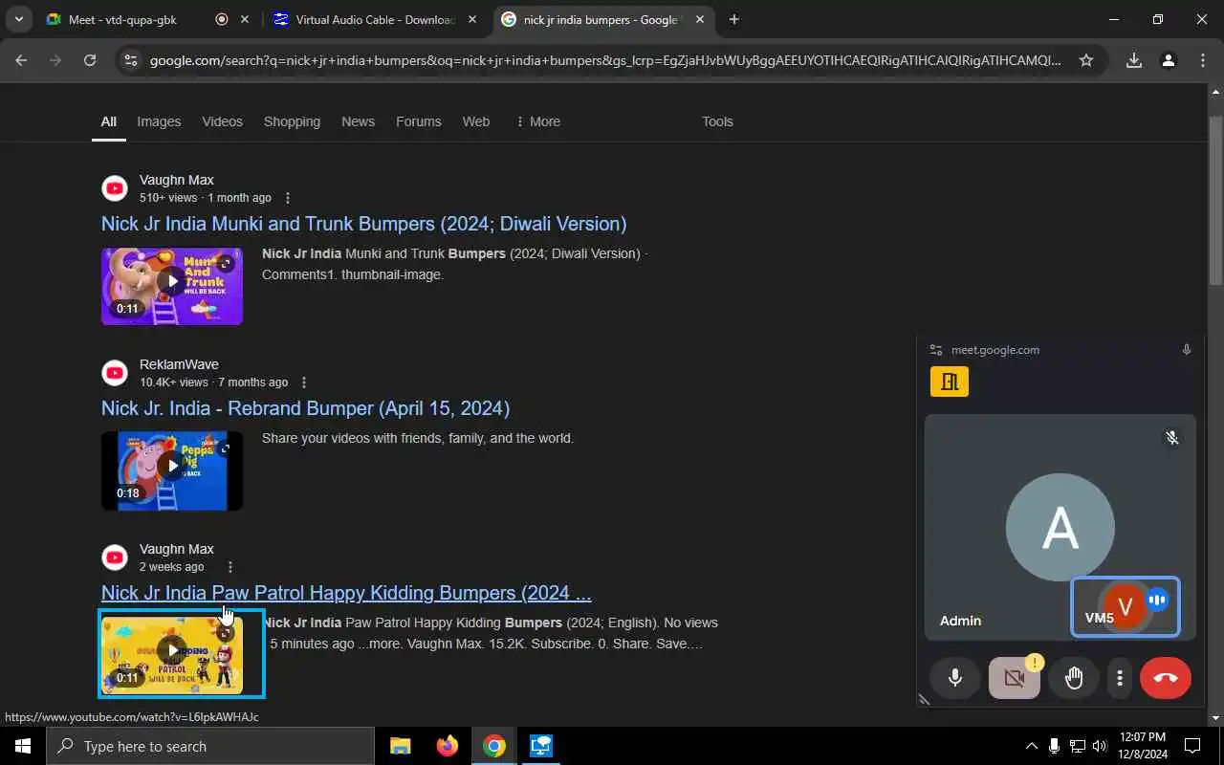Close the nick jr india bumpers tab
This screenshot has height=765, width=1224.
click(699, 19)
